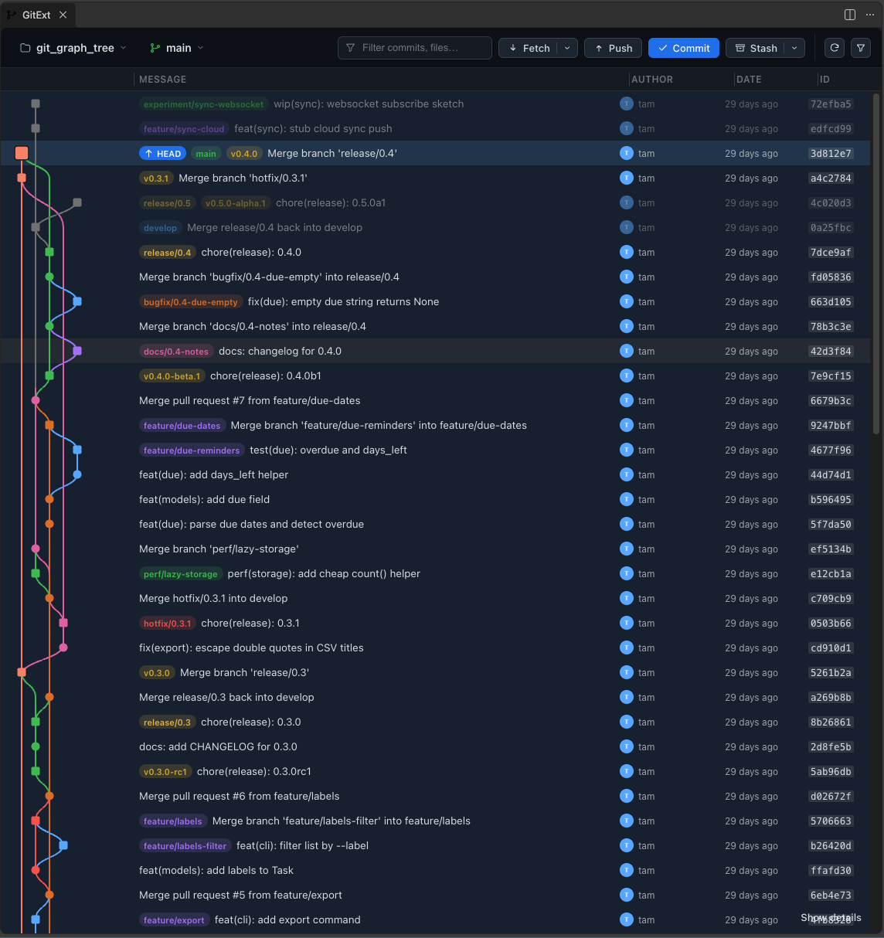Click the v0.4.0 tag badge
This screenshot has width=884, height=938.
(x=244, y=154)
